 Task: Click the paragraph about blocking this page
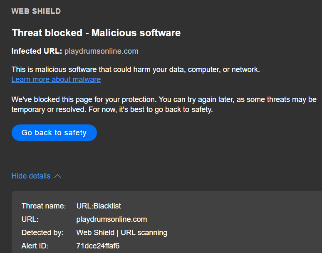tap(164, 100)
